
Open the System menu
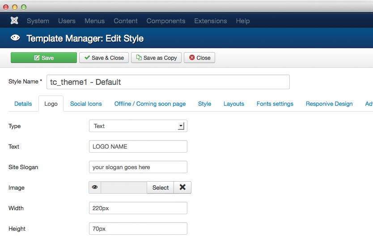tap(38, 21)
